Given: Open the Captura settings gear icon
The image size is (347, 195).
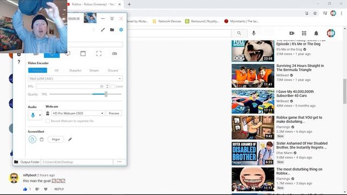Looking at the screenshot, I should point(121,30).
